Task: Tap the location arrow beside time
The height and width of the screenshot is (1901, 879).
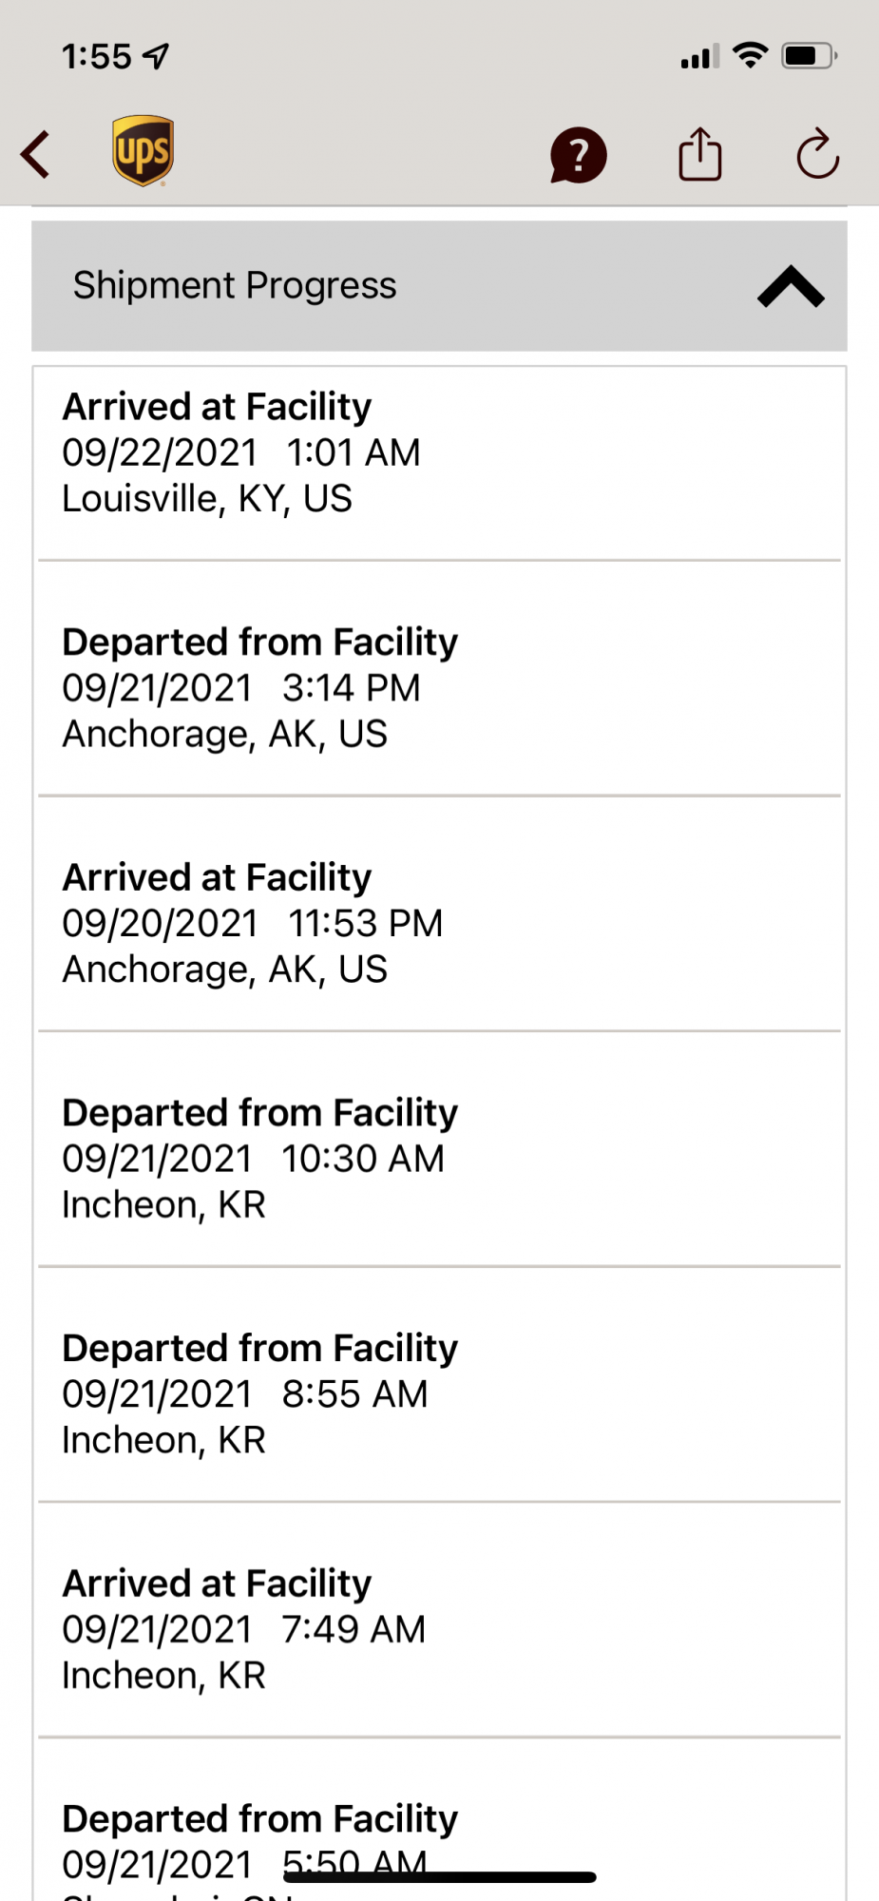Action: 156,57
